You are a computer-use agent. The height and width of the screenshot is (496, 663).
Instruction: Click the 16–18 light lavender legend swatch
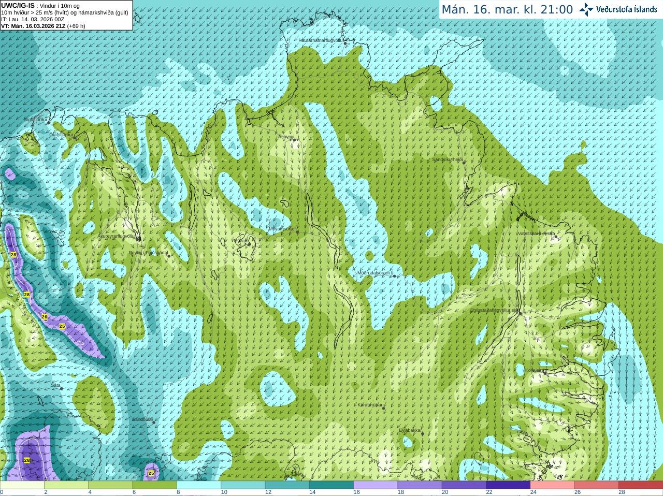click(376, 485)
